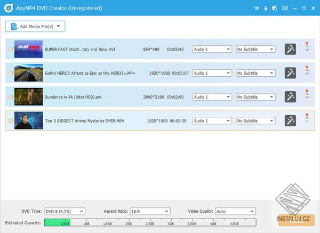Open No Subtitle dropdown for Sundance in 4k video
This screenshot has width=320, height=233.
[x=255, y=97]
